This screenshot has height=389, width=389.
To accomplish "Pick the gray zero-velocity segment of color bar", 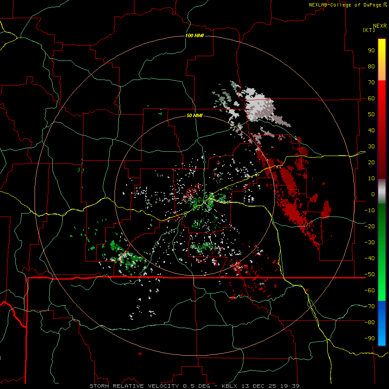I will (x=382, y=191).
